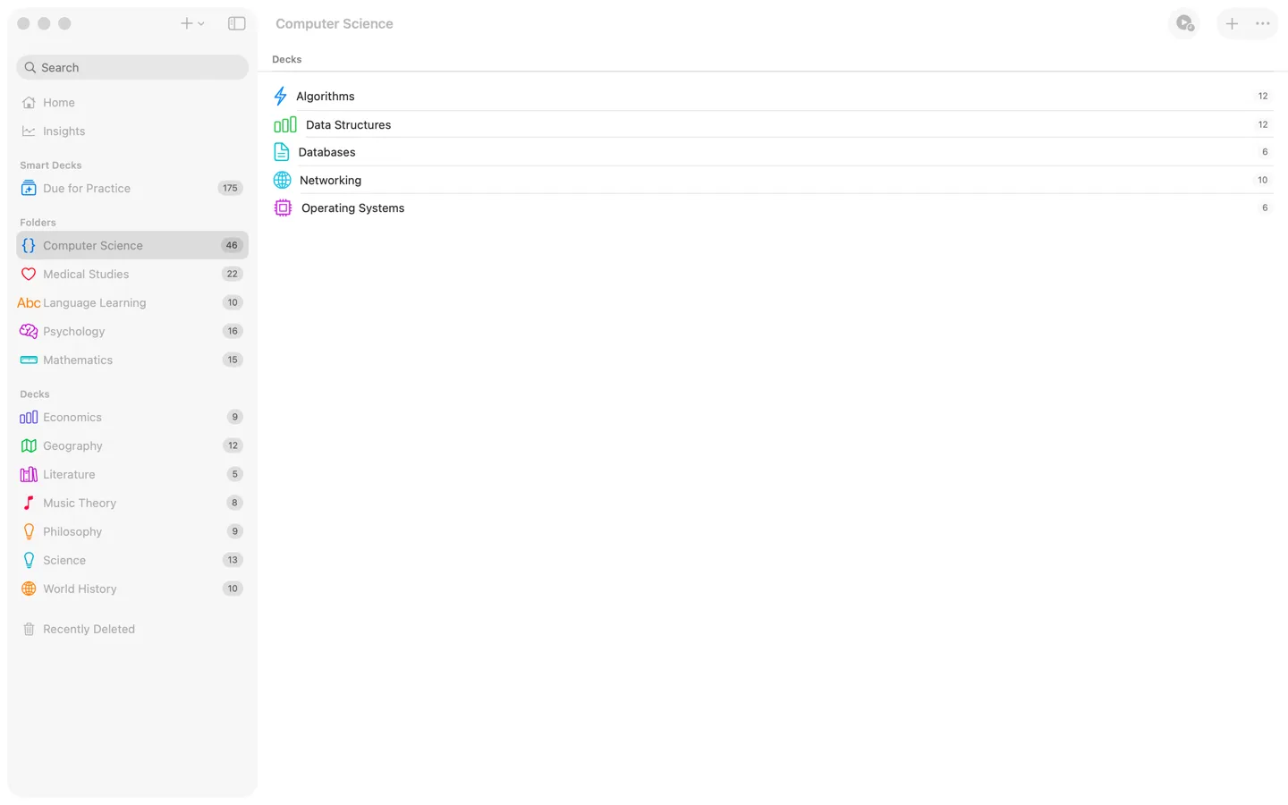This screenshot has width=1288, height=805.
Task: Open the Algorithms deck
Action: click(x=773, y=96)
